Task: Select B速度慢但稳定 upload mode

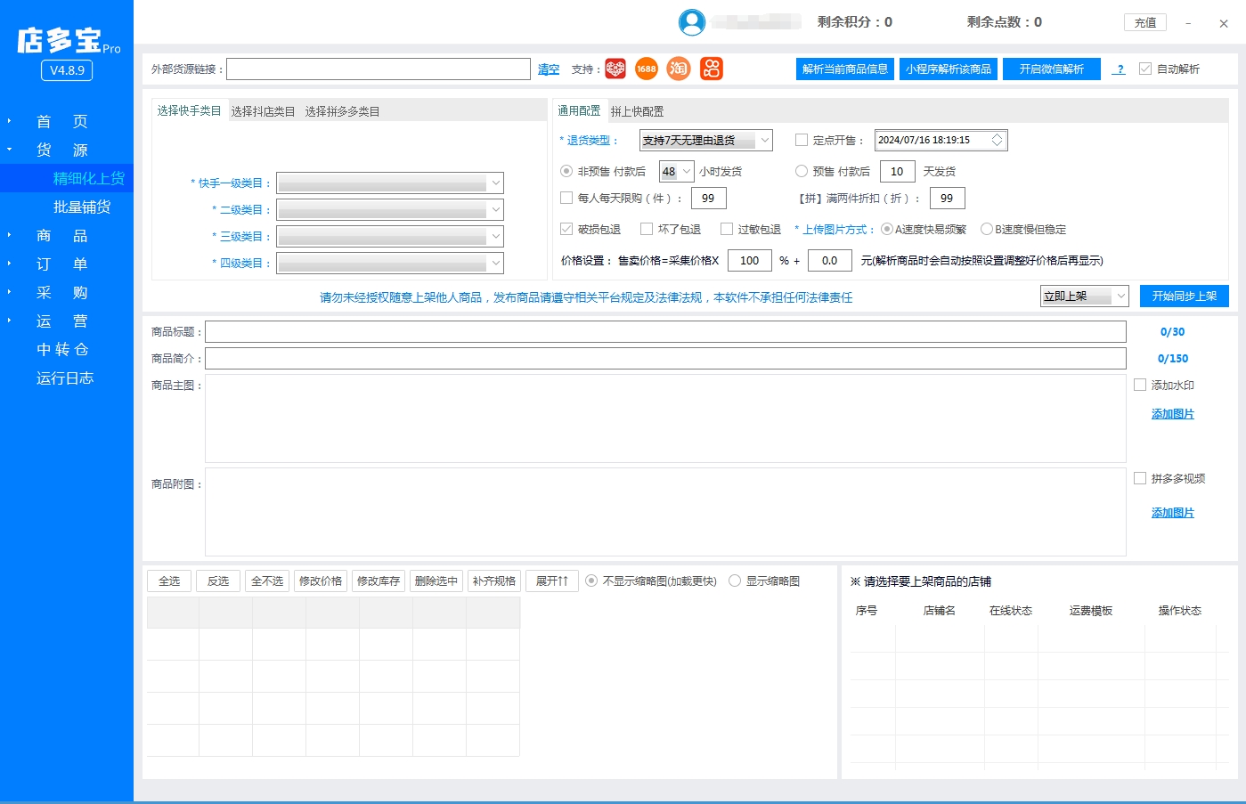Action: pos(987,229)
